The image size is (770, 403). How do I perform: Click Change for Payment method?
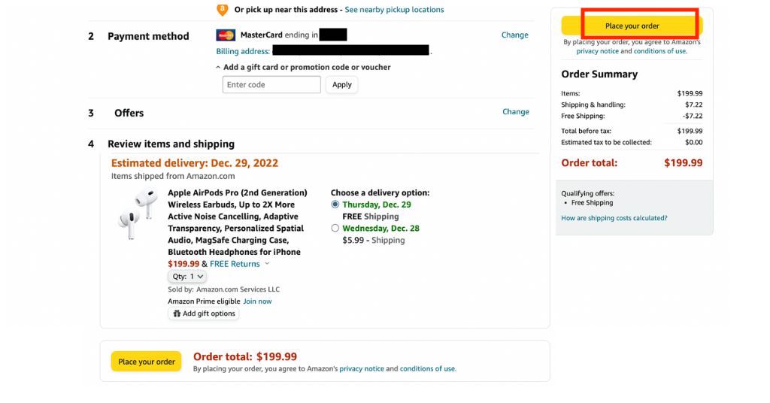pyautogui.click(x=514, y=35)
